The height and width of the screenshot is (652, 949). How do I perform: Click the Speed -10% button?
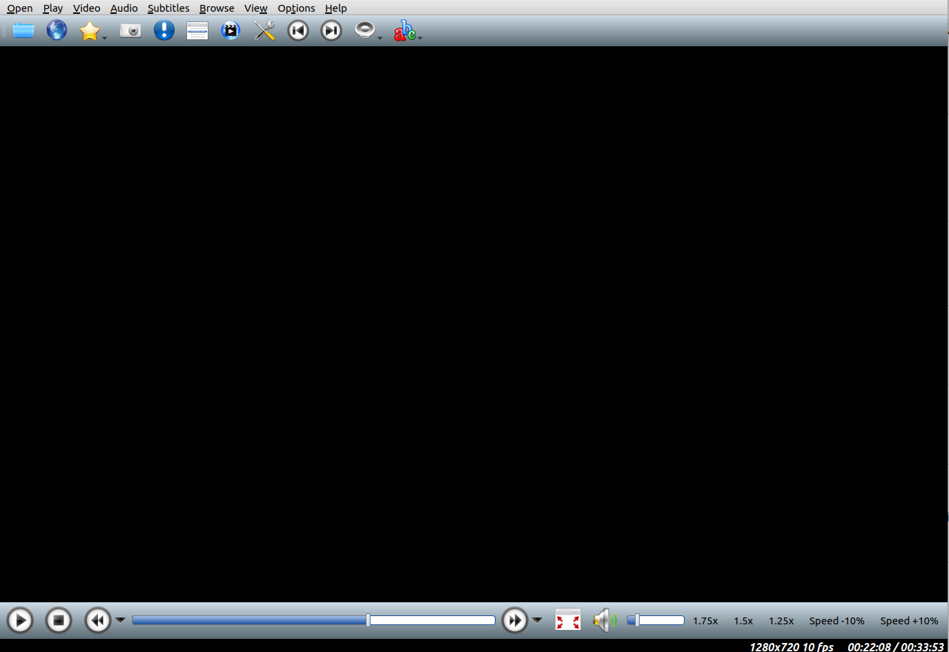837,621
